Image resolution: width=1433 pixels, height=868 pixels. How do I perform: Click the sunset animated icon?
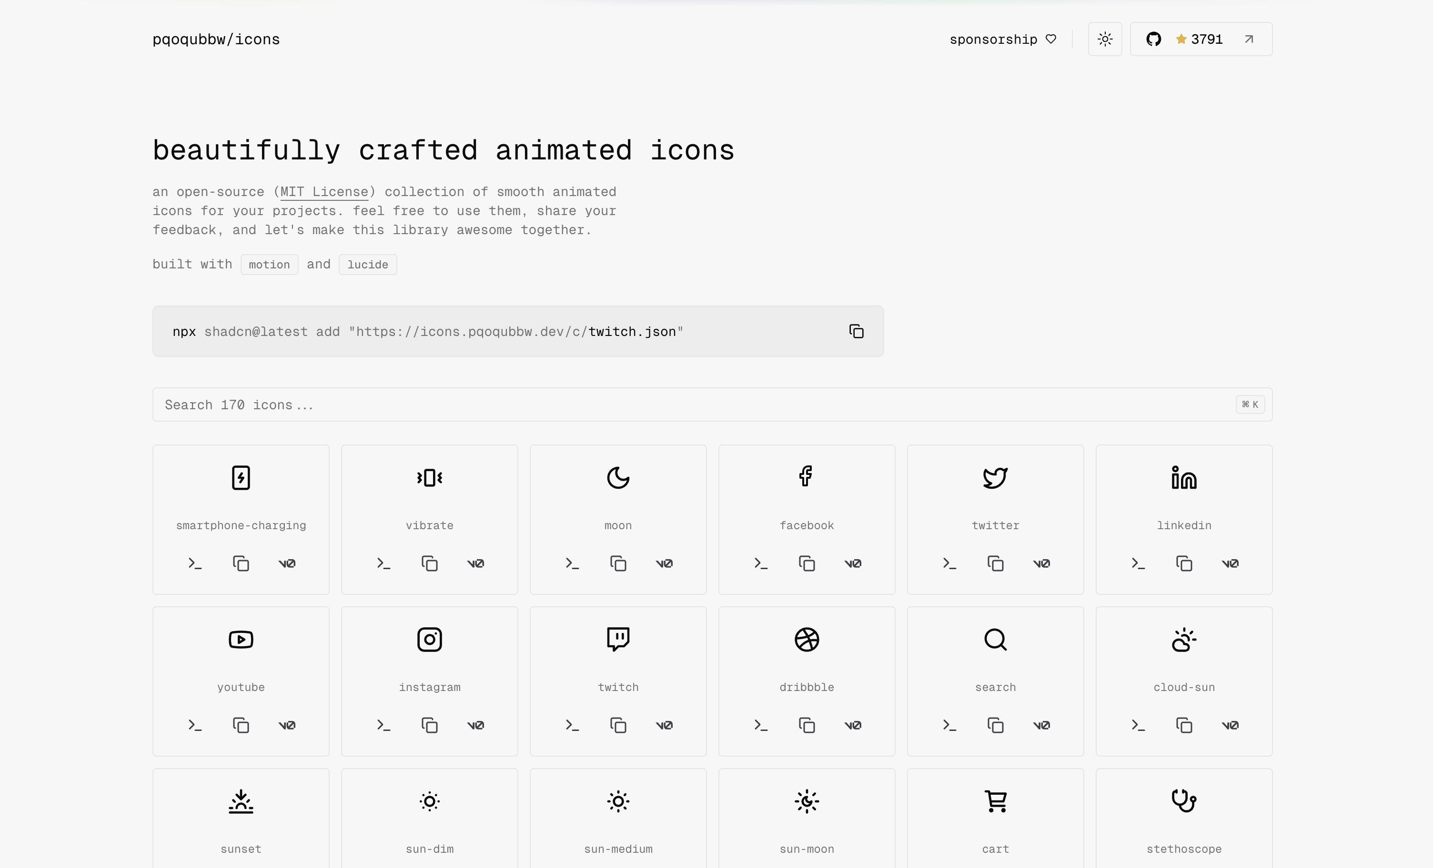(x=241, y=801)
